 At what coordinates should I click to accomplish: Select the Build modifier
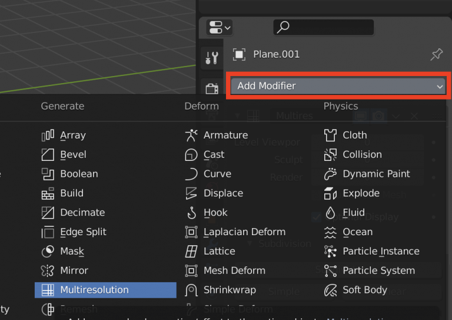[105, 193]
